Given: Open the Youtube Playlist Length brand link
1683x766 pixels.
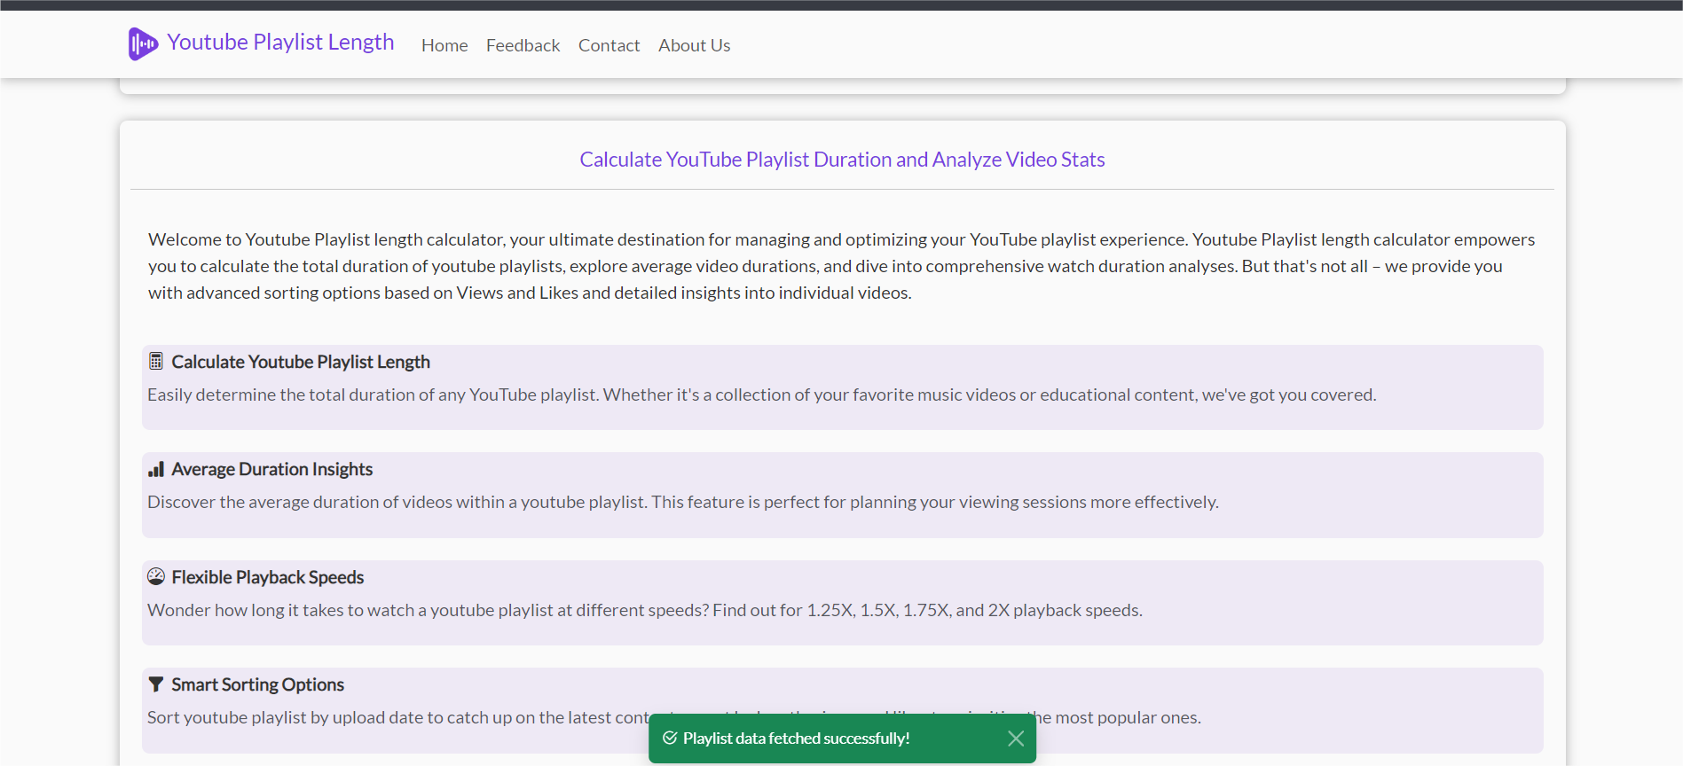Looking at the screenshot, I should click(280, 43).
